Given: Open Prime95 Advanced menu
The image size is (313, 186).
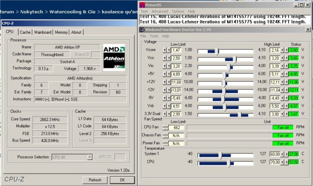Looking at the screenshot, I should (x=160, y=12).
